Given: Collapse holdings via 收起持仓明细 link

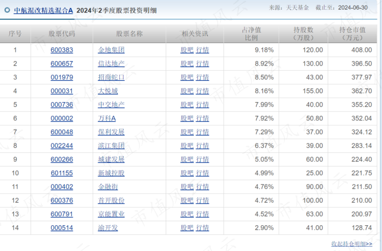Looking at the screenshot, I should pos(352,244).
